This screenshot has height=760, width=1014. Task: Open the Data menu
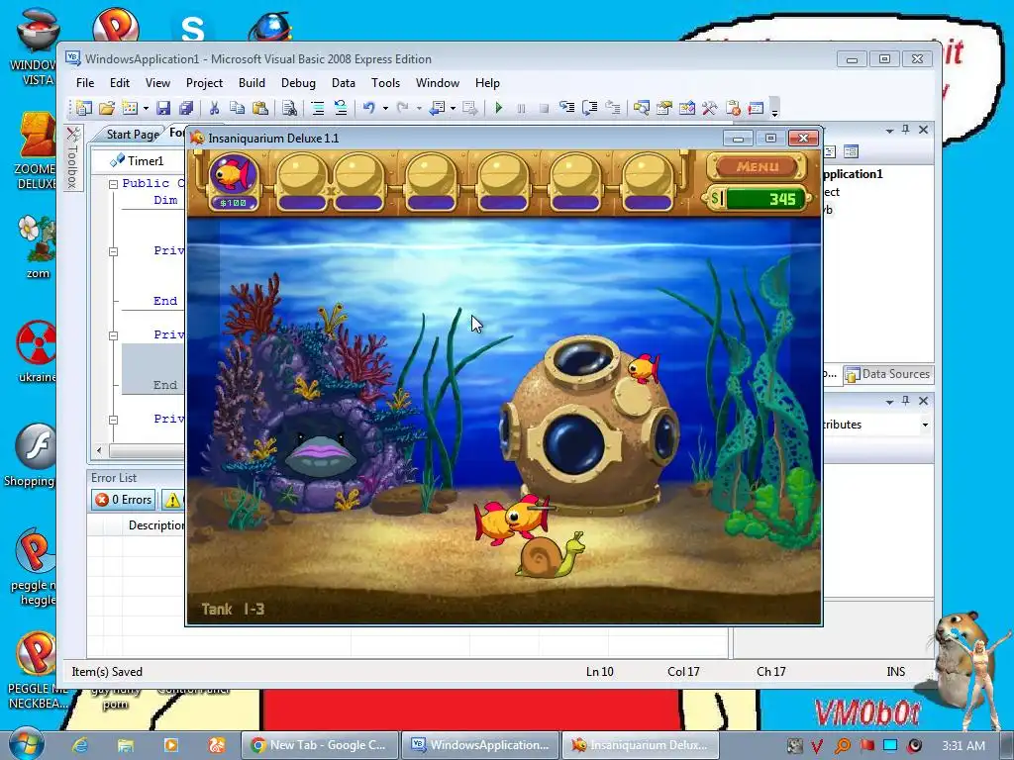point(344,83)
